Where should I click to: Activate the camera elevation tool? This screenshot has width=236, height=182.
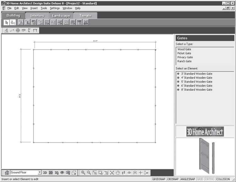click(146, 173)
